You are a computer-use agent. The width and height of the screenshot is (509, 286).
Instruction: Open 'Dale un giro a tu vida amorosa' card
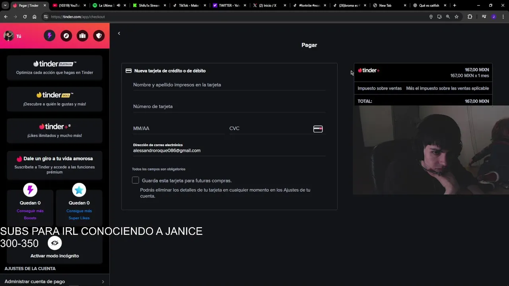click(54, 165)
